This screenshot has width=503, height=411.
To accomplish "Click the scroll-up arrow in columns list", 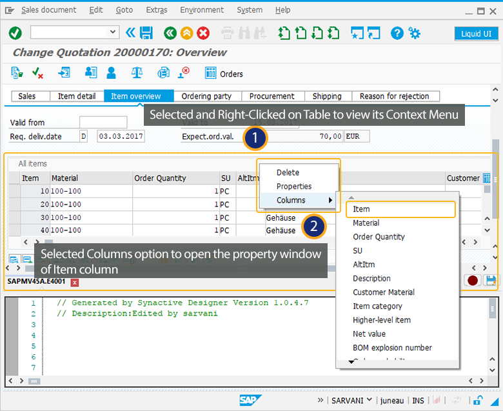I will click(351, 197).
